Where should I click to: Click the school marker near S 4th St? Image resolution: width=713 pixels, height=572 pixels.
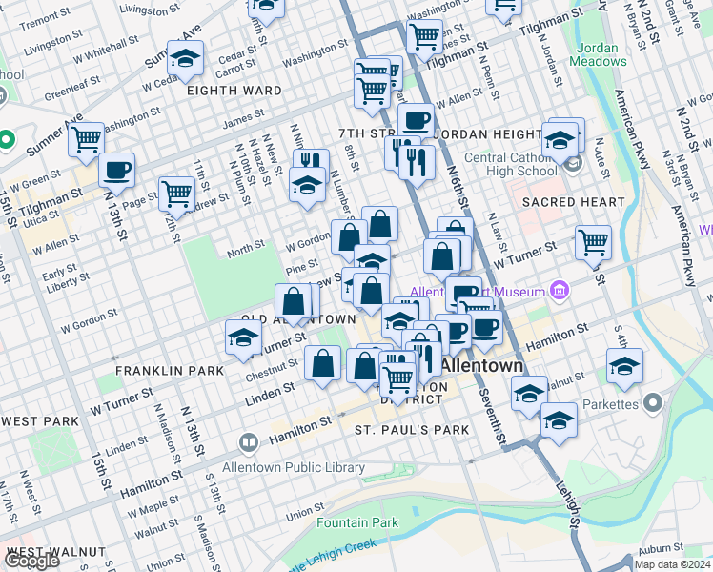[x=624, y=366]
